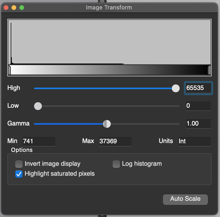Enable Invert image display checkbox
The width and height of the screenshot is (220, 217).
(19, 164)
